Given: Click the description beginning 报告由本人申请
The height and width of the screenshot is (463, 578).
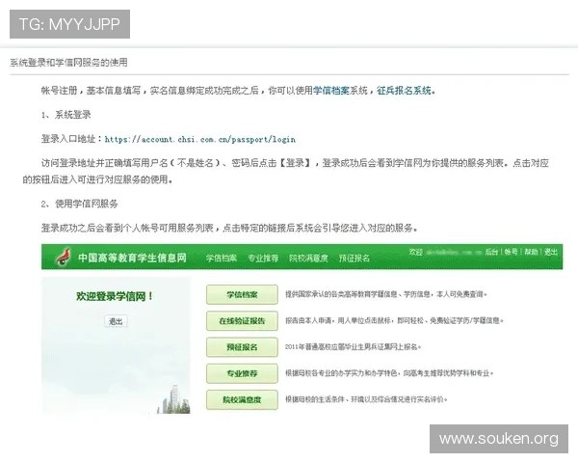Looking at the screenshot, I should click(394, 320).
